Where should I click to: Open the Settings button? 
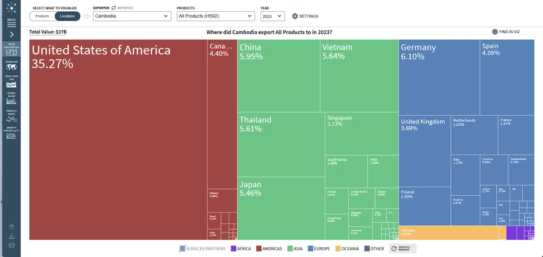[x=305, y=16]
